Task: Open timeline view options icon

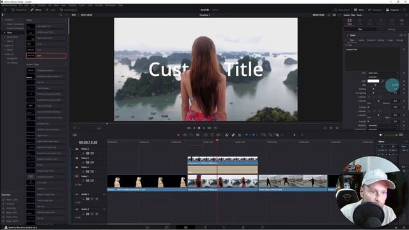Action: [x=75, y=135]
